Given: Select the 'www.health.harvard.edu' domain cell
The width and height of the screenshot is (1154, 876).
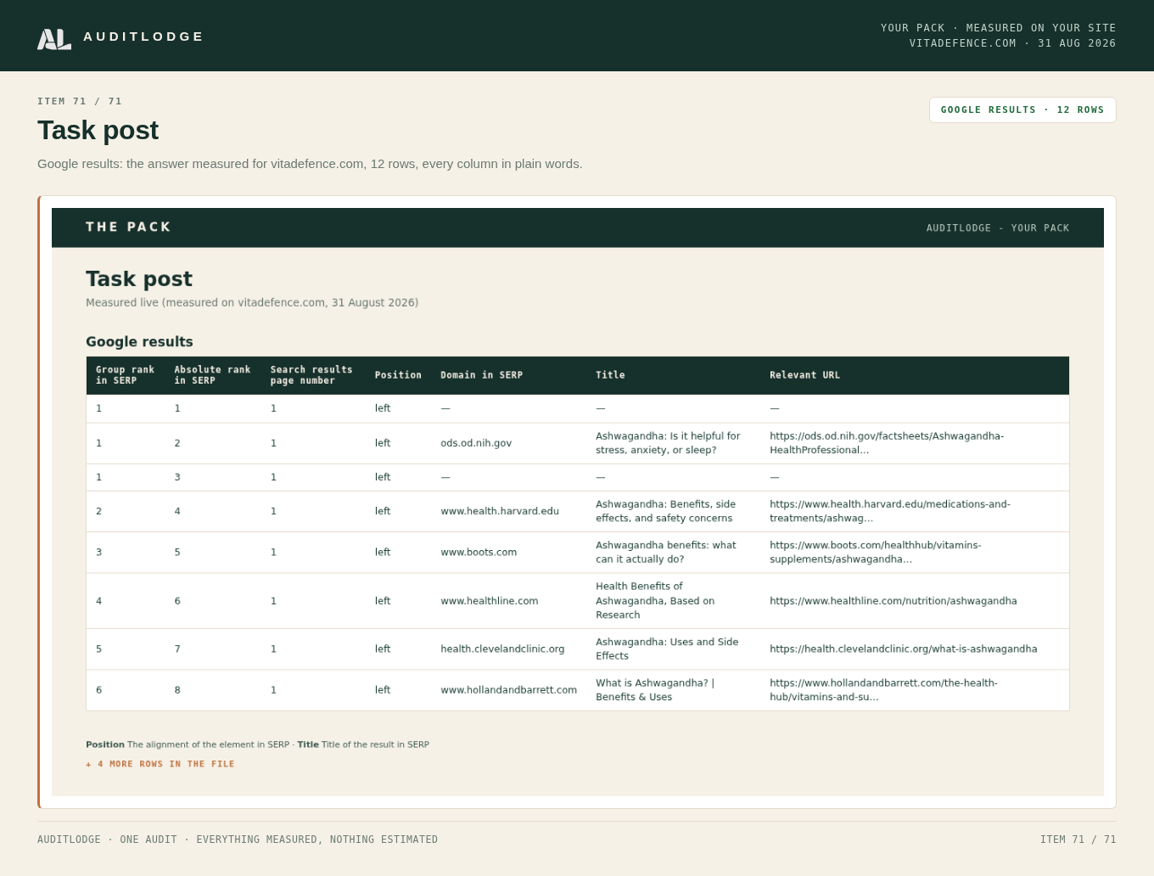Looking at the screenshot, I should tap(500, 511).
